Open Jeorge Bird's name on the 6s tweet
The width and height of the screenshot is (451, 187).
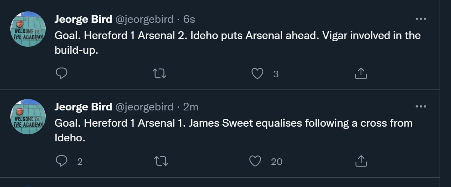(83, 19)
